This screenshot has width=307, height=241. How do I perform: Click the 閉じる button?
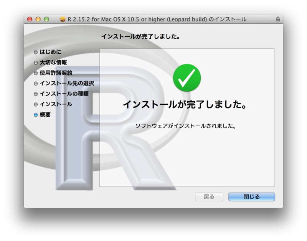[251, 196]
